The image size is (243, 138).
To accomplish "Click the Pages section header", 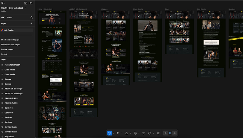I will [x=4, y=23].
